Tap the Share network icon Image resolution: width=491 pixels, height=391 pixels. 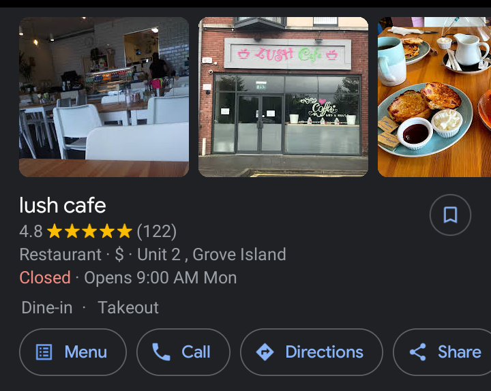[x=418, y=352]
